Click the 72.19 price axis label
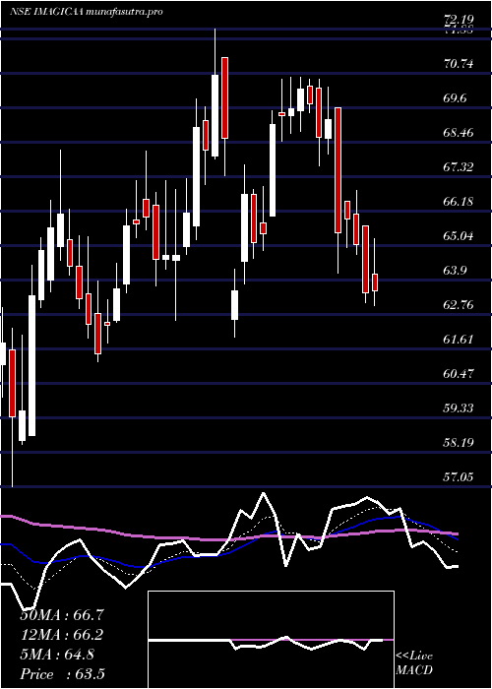The height and width of the screenshot is (689, 492). 459,20
